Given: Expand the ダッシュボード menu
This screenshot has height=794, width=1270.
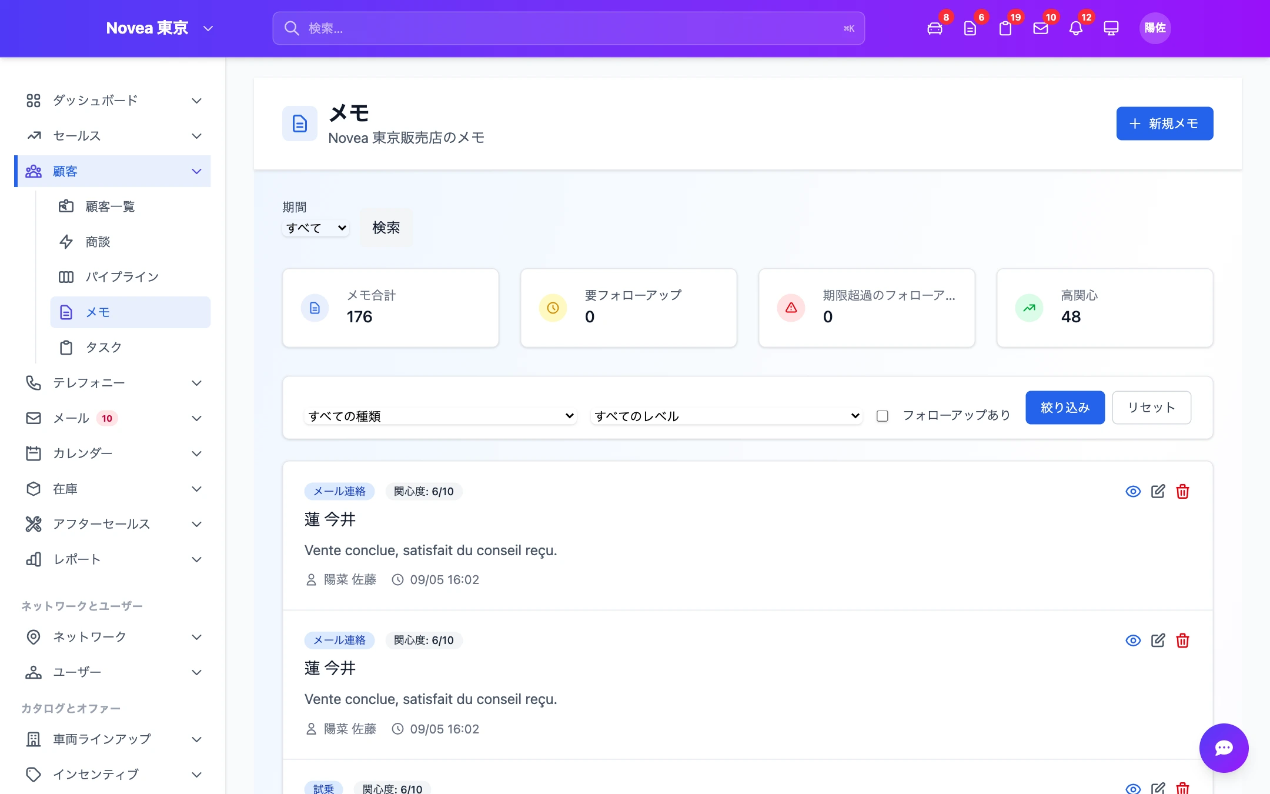Looking at the screenshot, I should pos(113,101).
